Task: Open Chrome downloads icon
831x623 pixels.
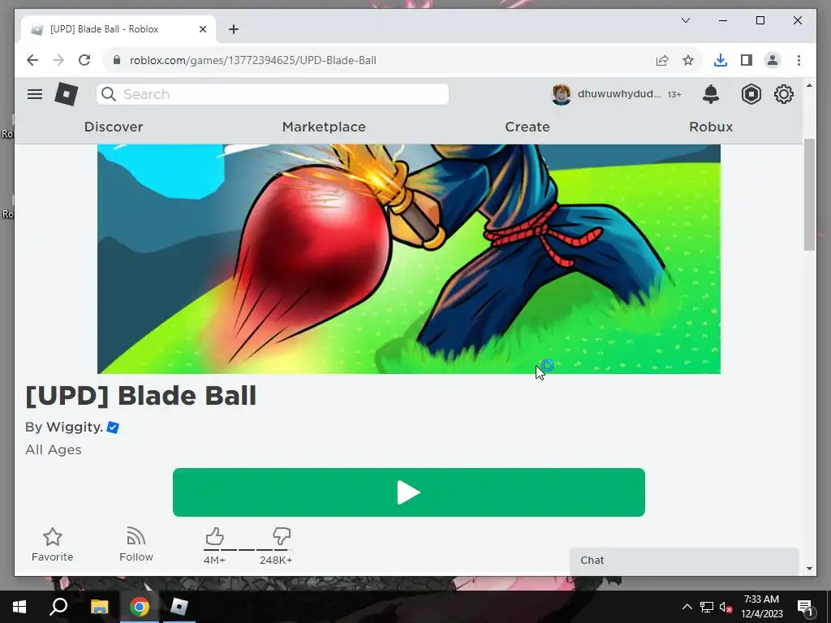Action: [x=721, y=60]
